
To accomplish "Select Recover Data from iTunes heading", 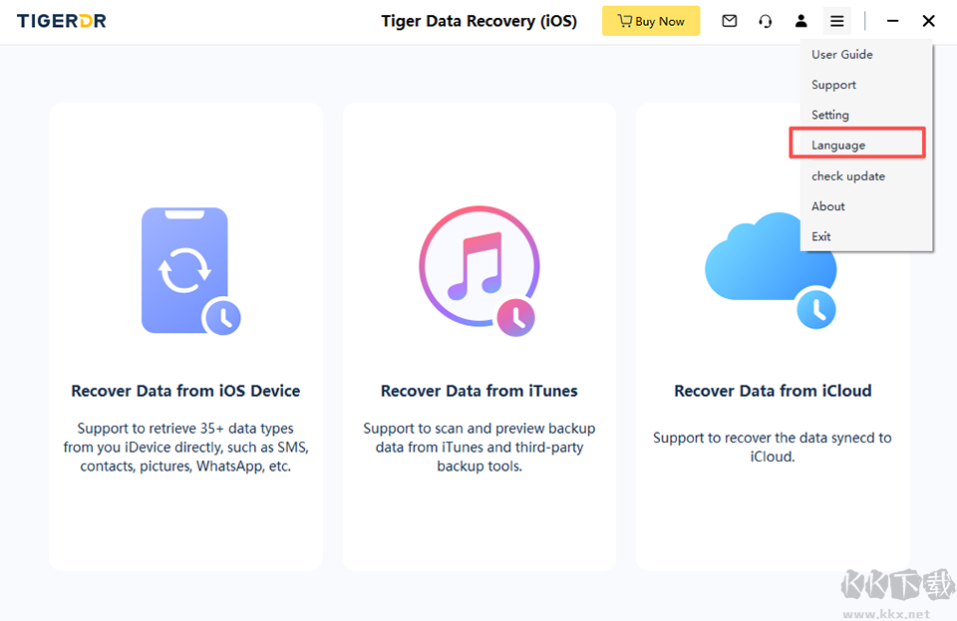I will [479, 391].
